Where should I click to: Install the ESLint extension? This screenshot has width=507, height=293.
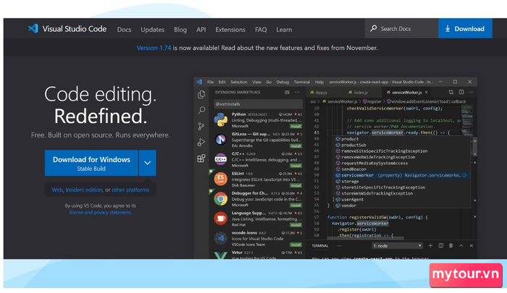296,185
